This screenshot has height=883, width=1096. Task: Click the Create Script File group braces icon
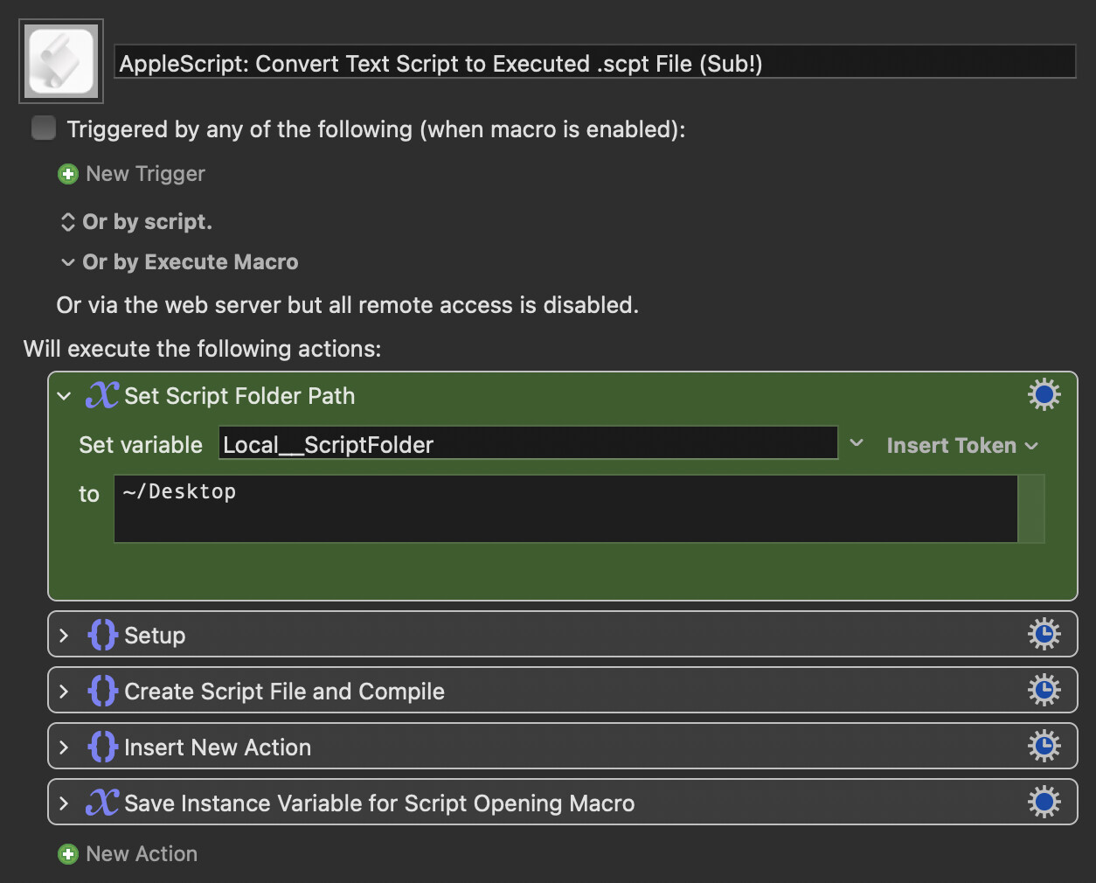click(102, 692)
